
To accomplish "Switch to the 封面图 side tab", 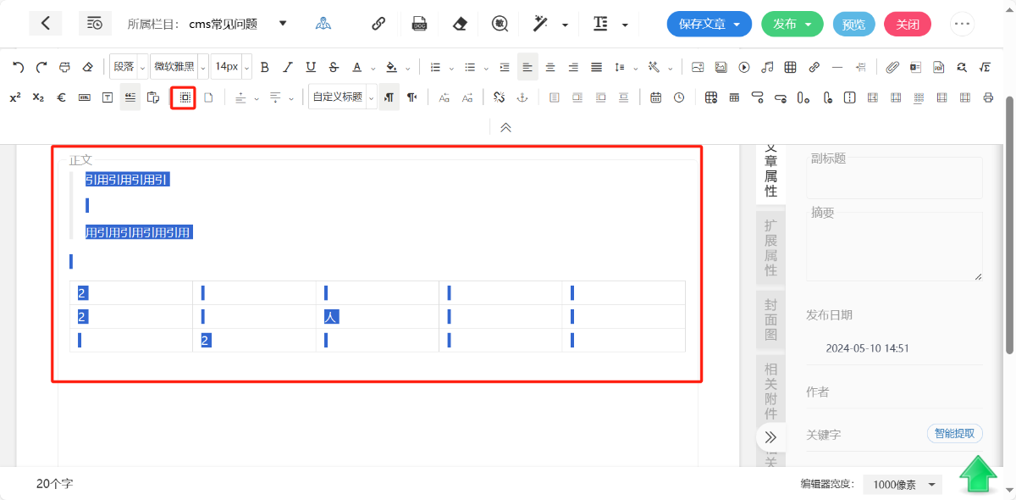I will (770, 319).
